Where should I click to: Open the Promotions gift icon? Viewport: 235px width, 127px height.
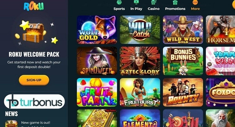[x=175, y=2]
